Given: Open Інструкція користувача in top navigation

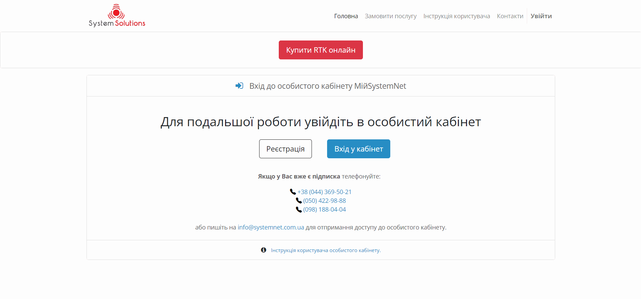Looking at the screenshot, I should click(x=457, y=16).
